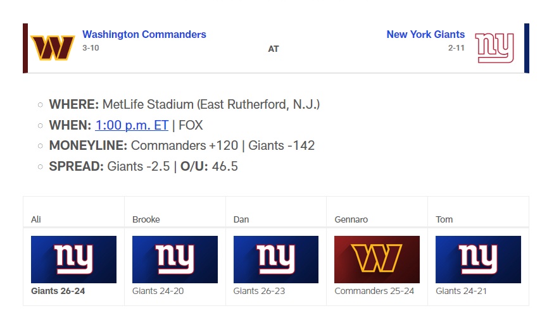
Task: Click Dan's Giants pick logo
Action: tap(276, 259)
